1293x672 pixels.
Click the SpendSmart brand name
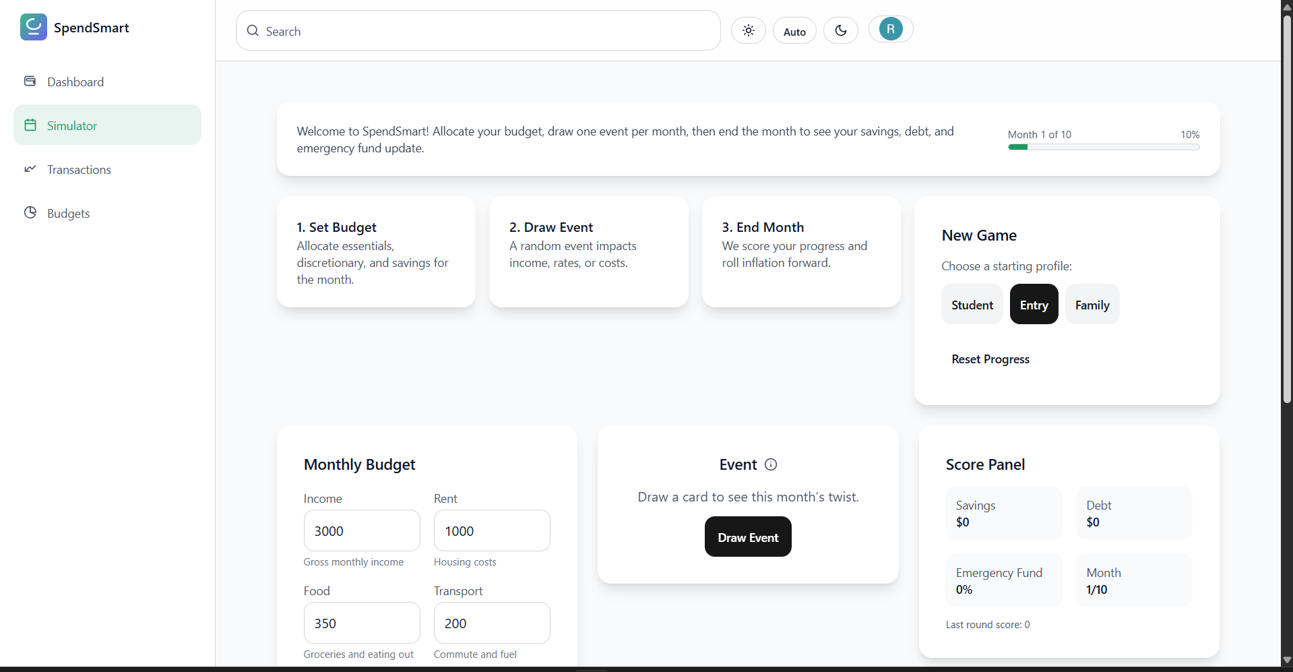(x=92, y=28)
